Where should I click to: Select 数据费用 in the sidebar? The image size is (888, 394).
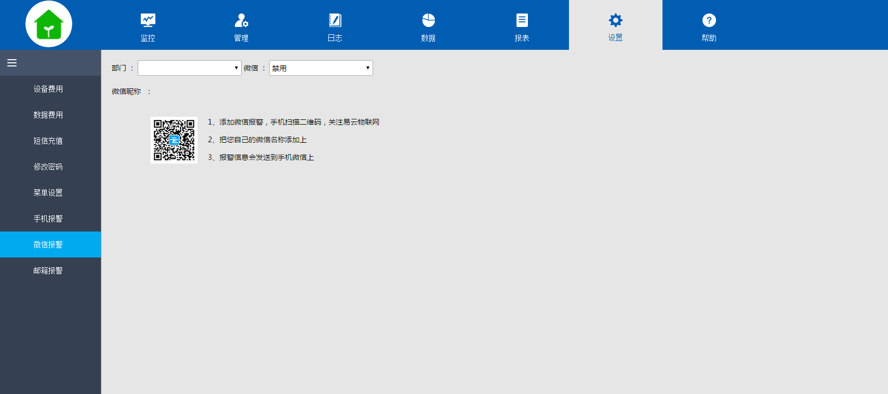[x=50, y=115]
